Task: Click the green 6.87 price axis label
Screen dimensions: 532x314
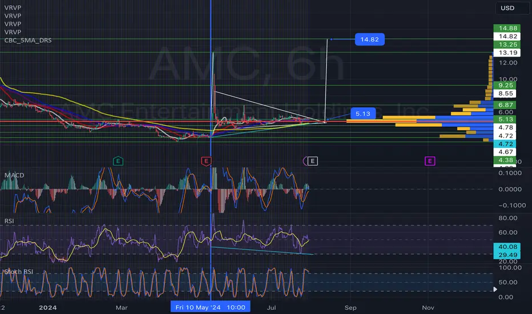Action: click(505, 105)
